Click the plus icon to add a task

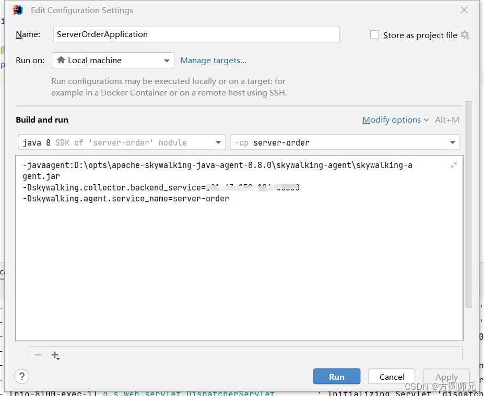55,355
